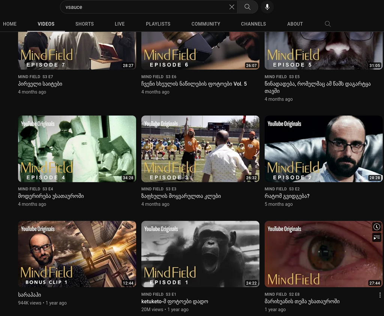
Task: Add S2 E8 video to Watch Later
Action: coord(376,227)
